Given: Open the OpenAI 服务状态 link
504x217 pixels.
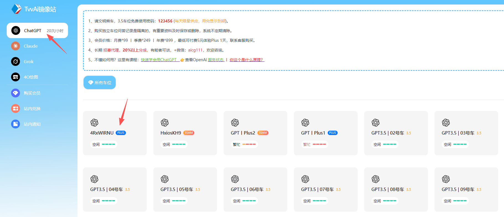Looking at the screenshot, I should point(216,60).
